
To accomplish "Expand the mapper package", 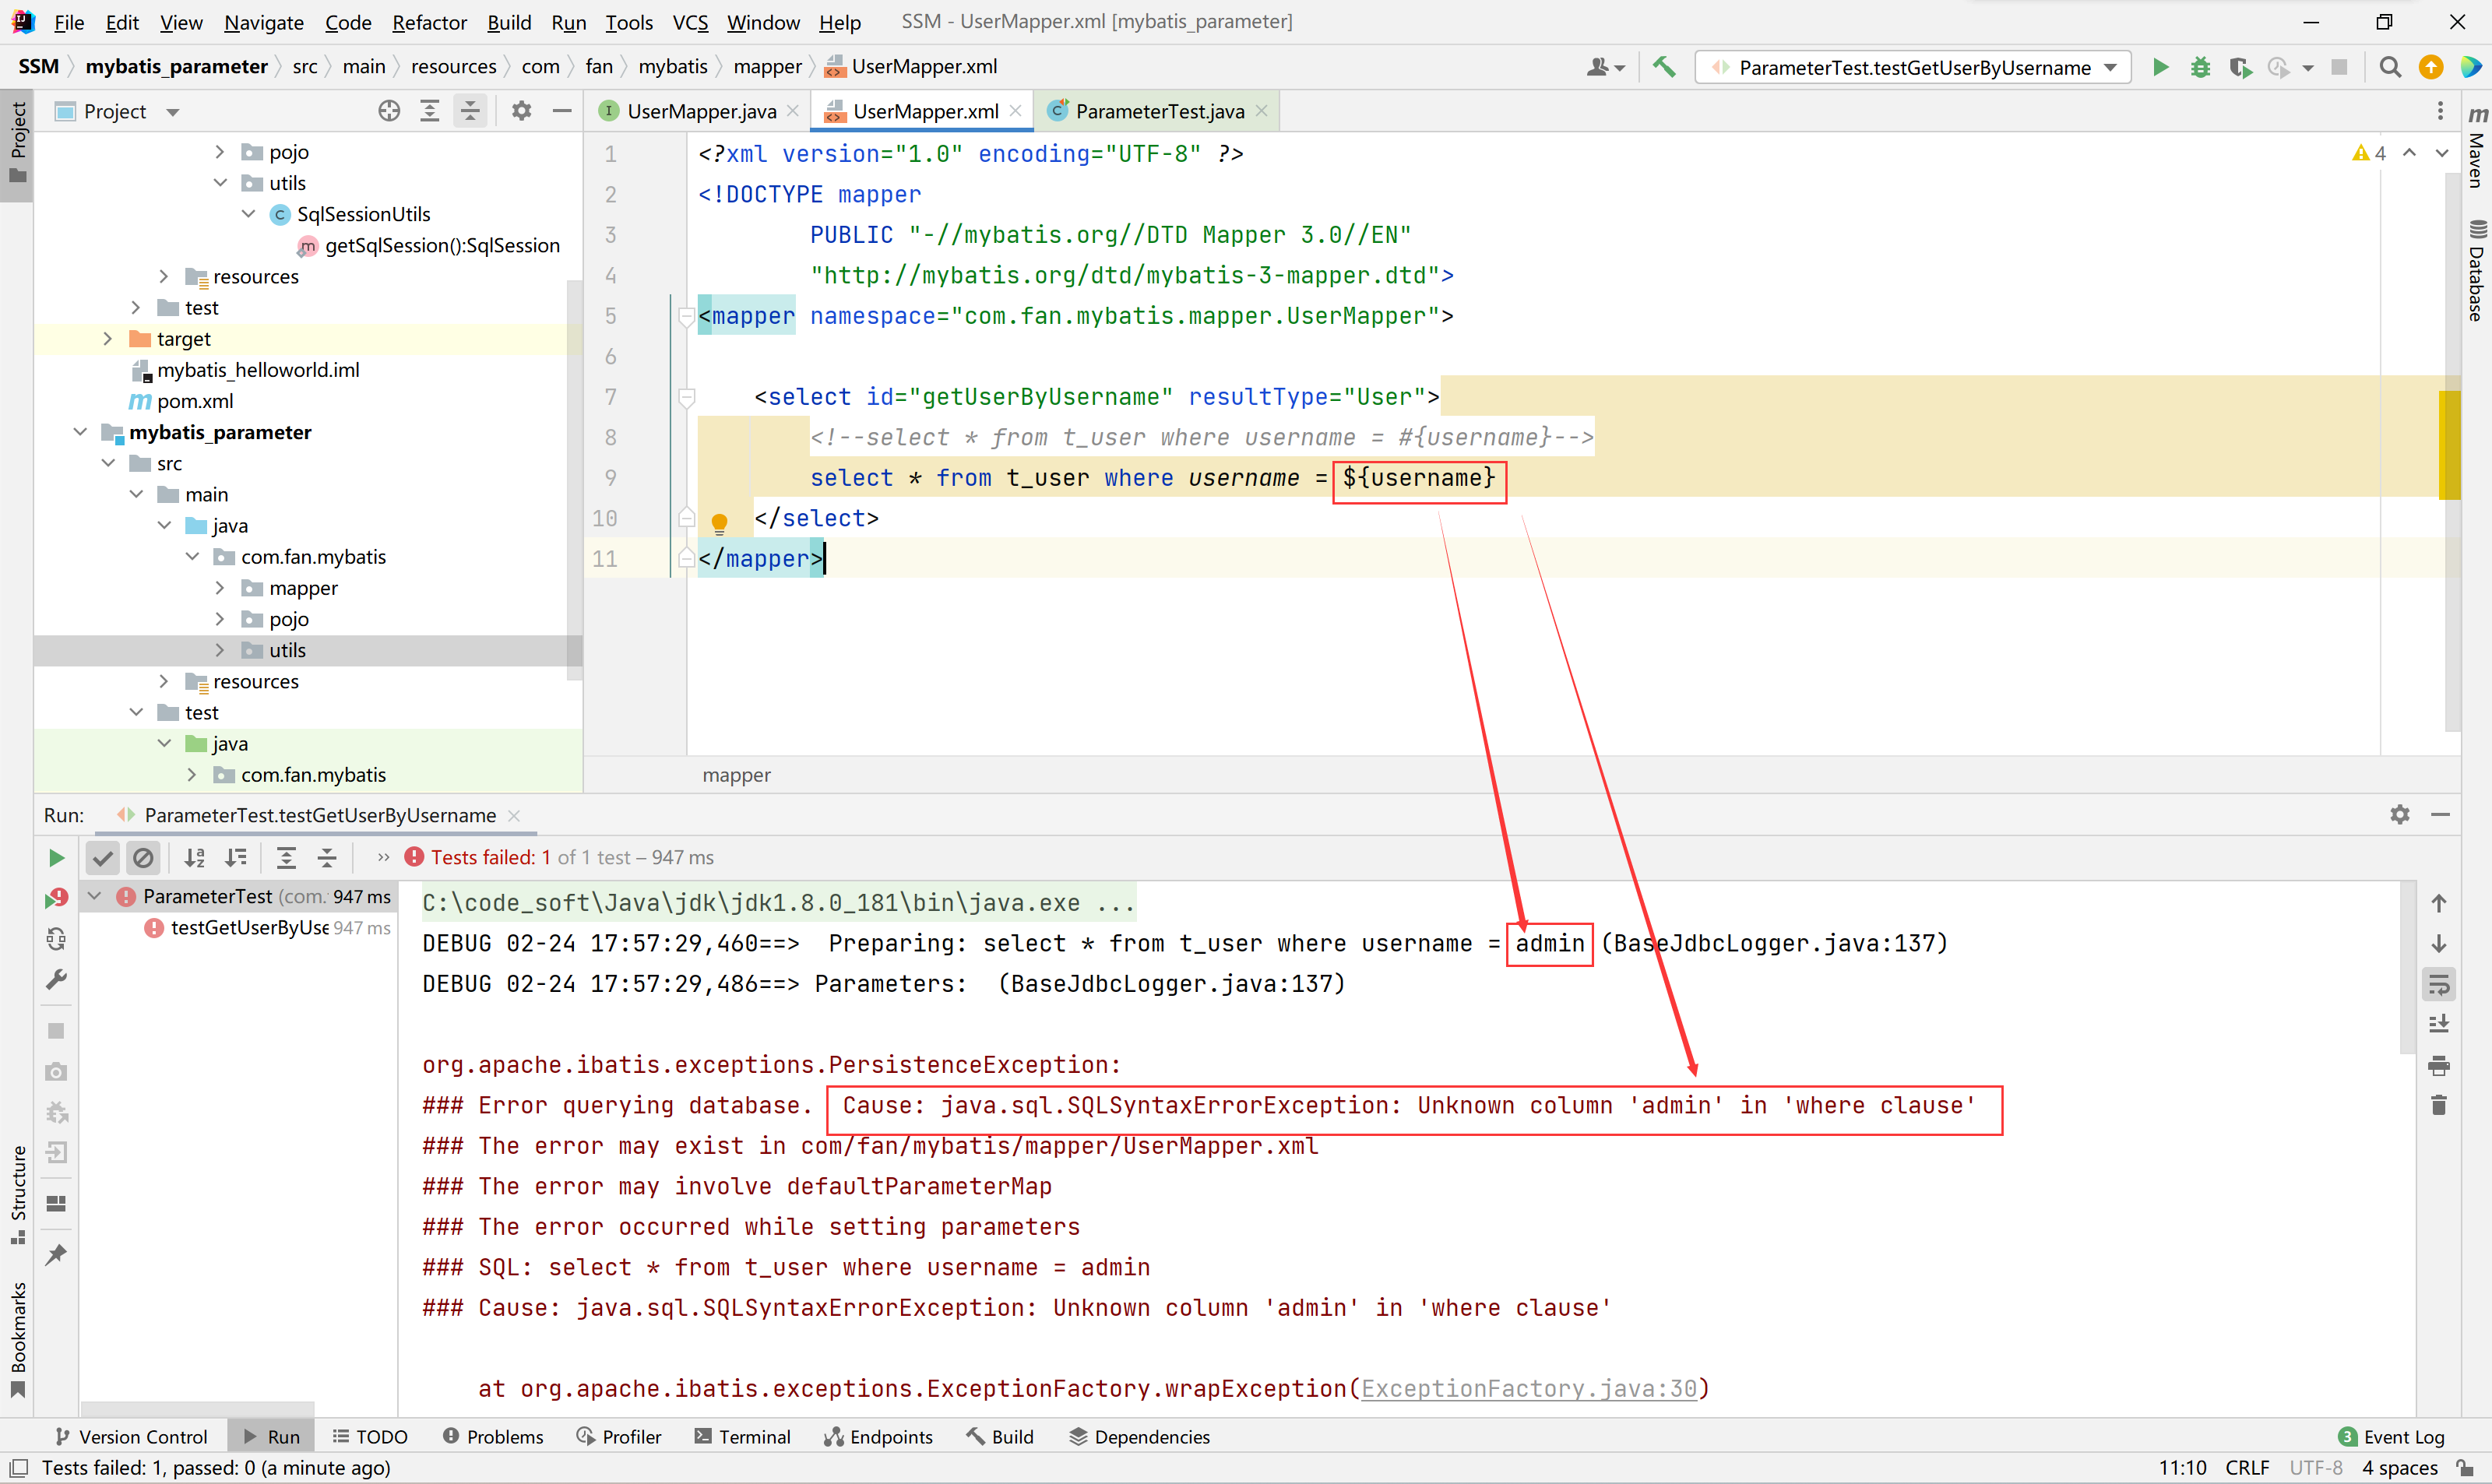I will tap(220, 588).
